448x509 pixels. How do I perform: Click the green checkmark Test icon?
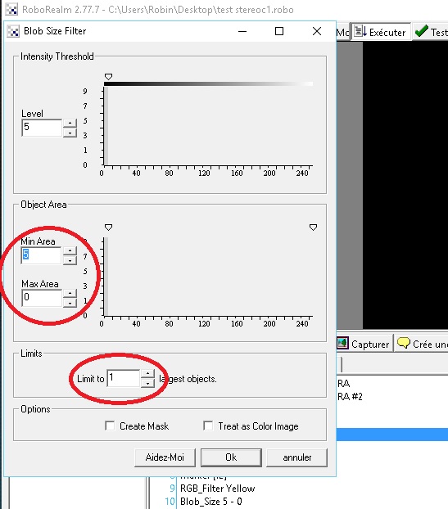pyautogui.click(x=421, y=31)
